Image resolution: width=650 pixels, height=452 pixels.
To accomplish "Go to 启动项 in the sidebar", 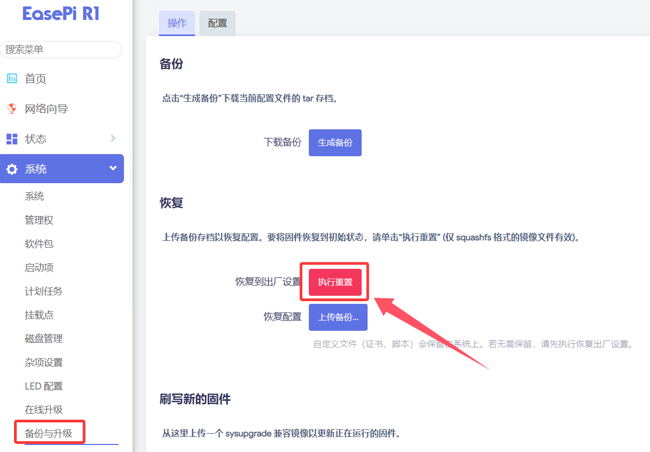I will coord(39,268).
